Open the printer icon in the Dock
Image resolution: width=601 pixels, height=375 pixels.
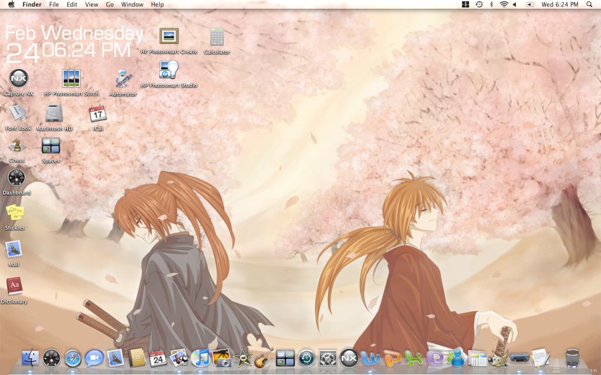tap(520, 359)
